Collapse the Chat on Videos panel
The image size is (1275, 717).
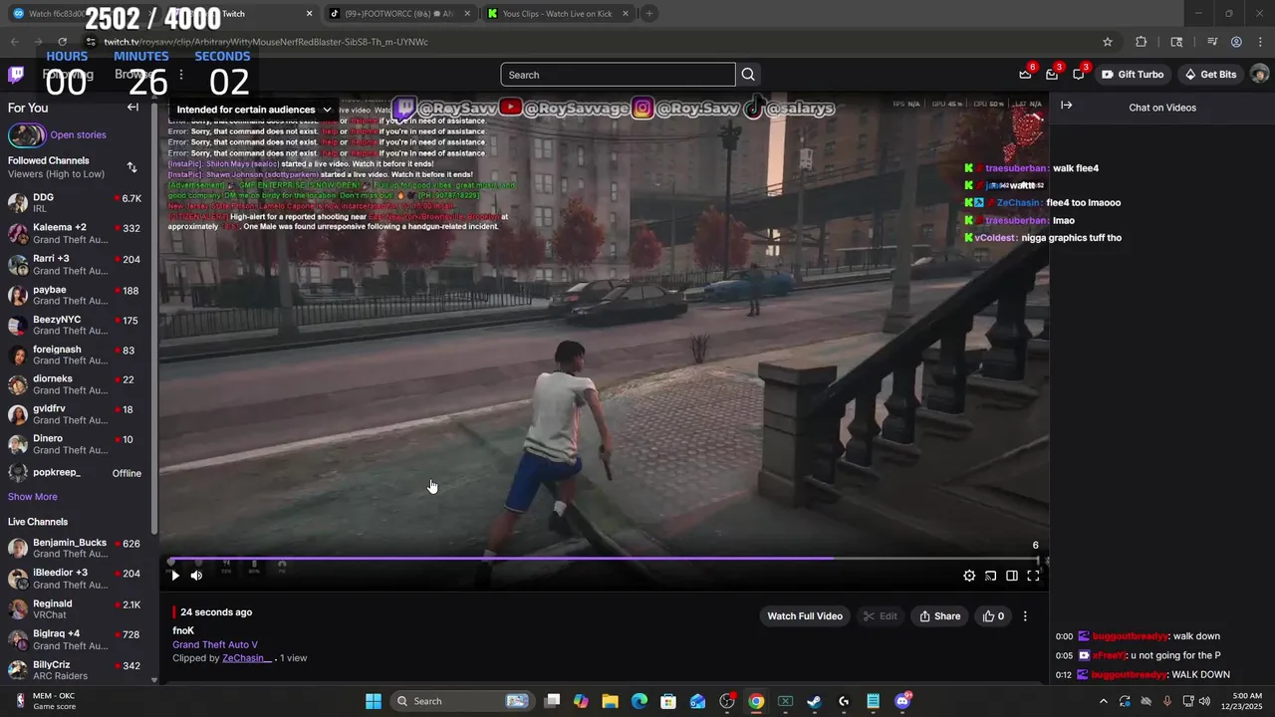(x=1066, y=106)
